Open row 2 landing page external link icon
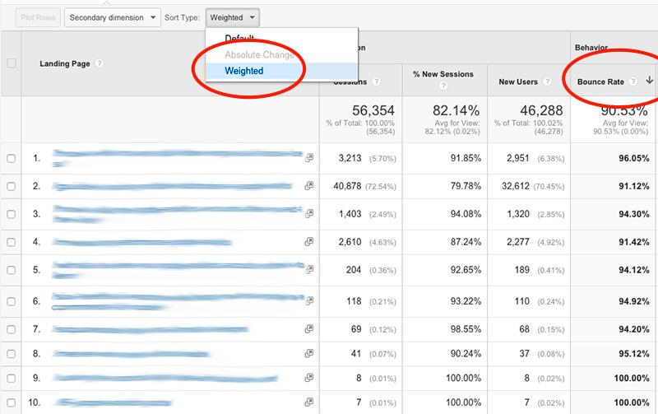658x414 pixels. point(309,185)
